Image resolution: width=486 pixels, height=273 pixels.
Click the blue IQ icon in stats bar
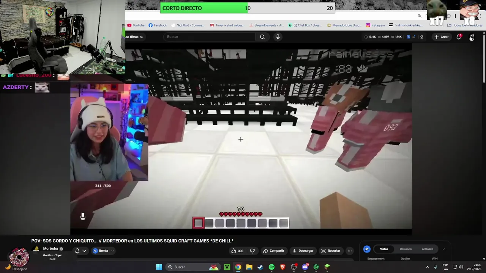click(408, 37)
